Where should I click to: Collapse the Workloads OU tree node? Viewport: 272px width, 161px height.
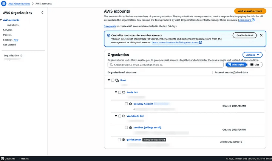point(116,116)
